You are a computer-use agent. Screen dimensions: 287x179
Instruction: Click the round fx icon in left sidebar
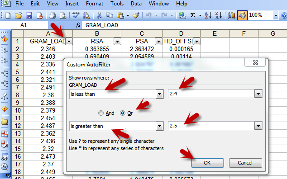coord(5,166)
